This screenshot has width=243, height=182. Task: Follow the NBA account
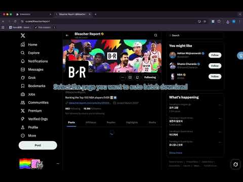point(215,76)
